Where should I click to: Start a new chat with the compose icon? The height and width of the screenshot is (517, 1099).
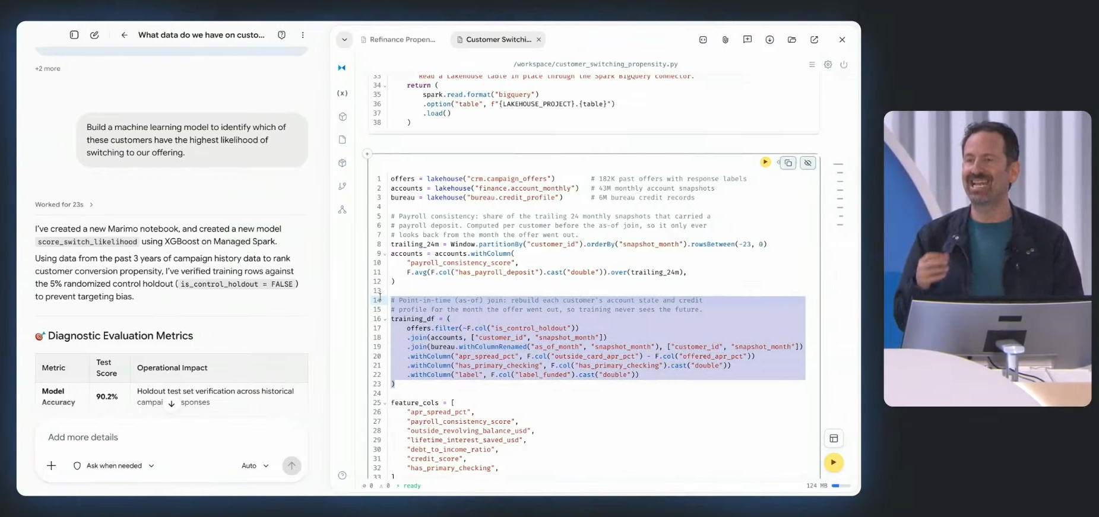tap(94, 35)
